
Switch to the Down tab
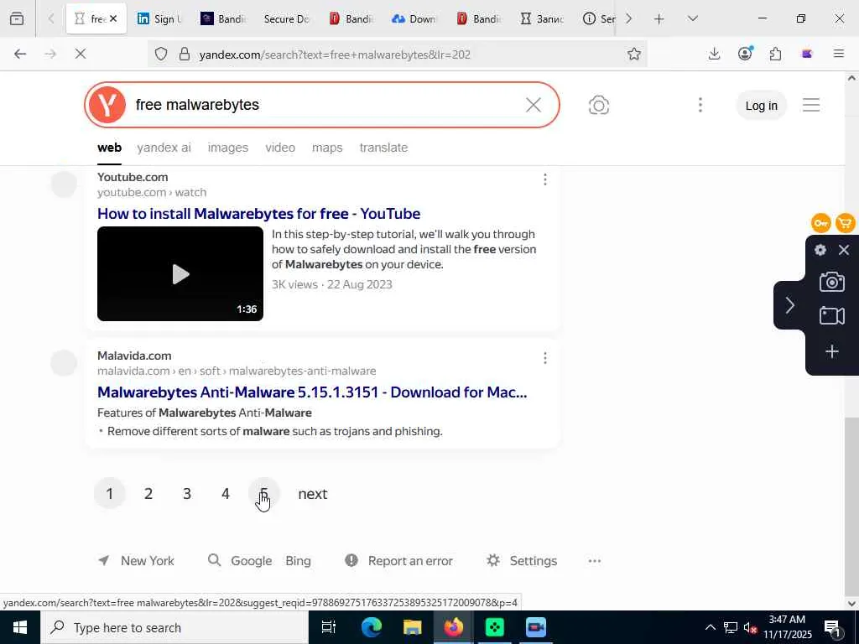point(414,18)
